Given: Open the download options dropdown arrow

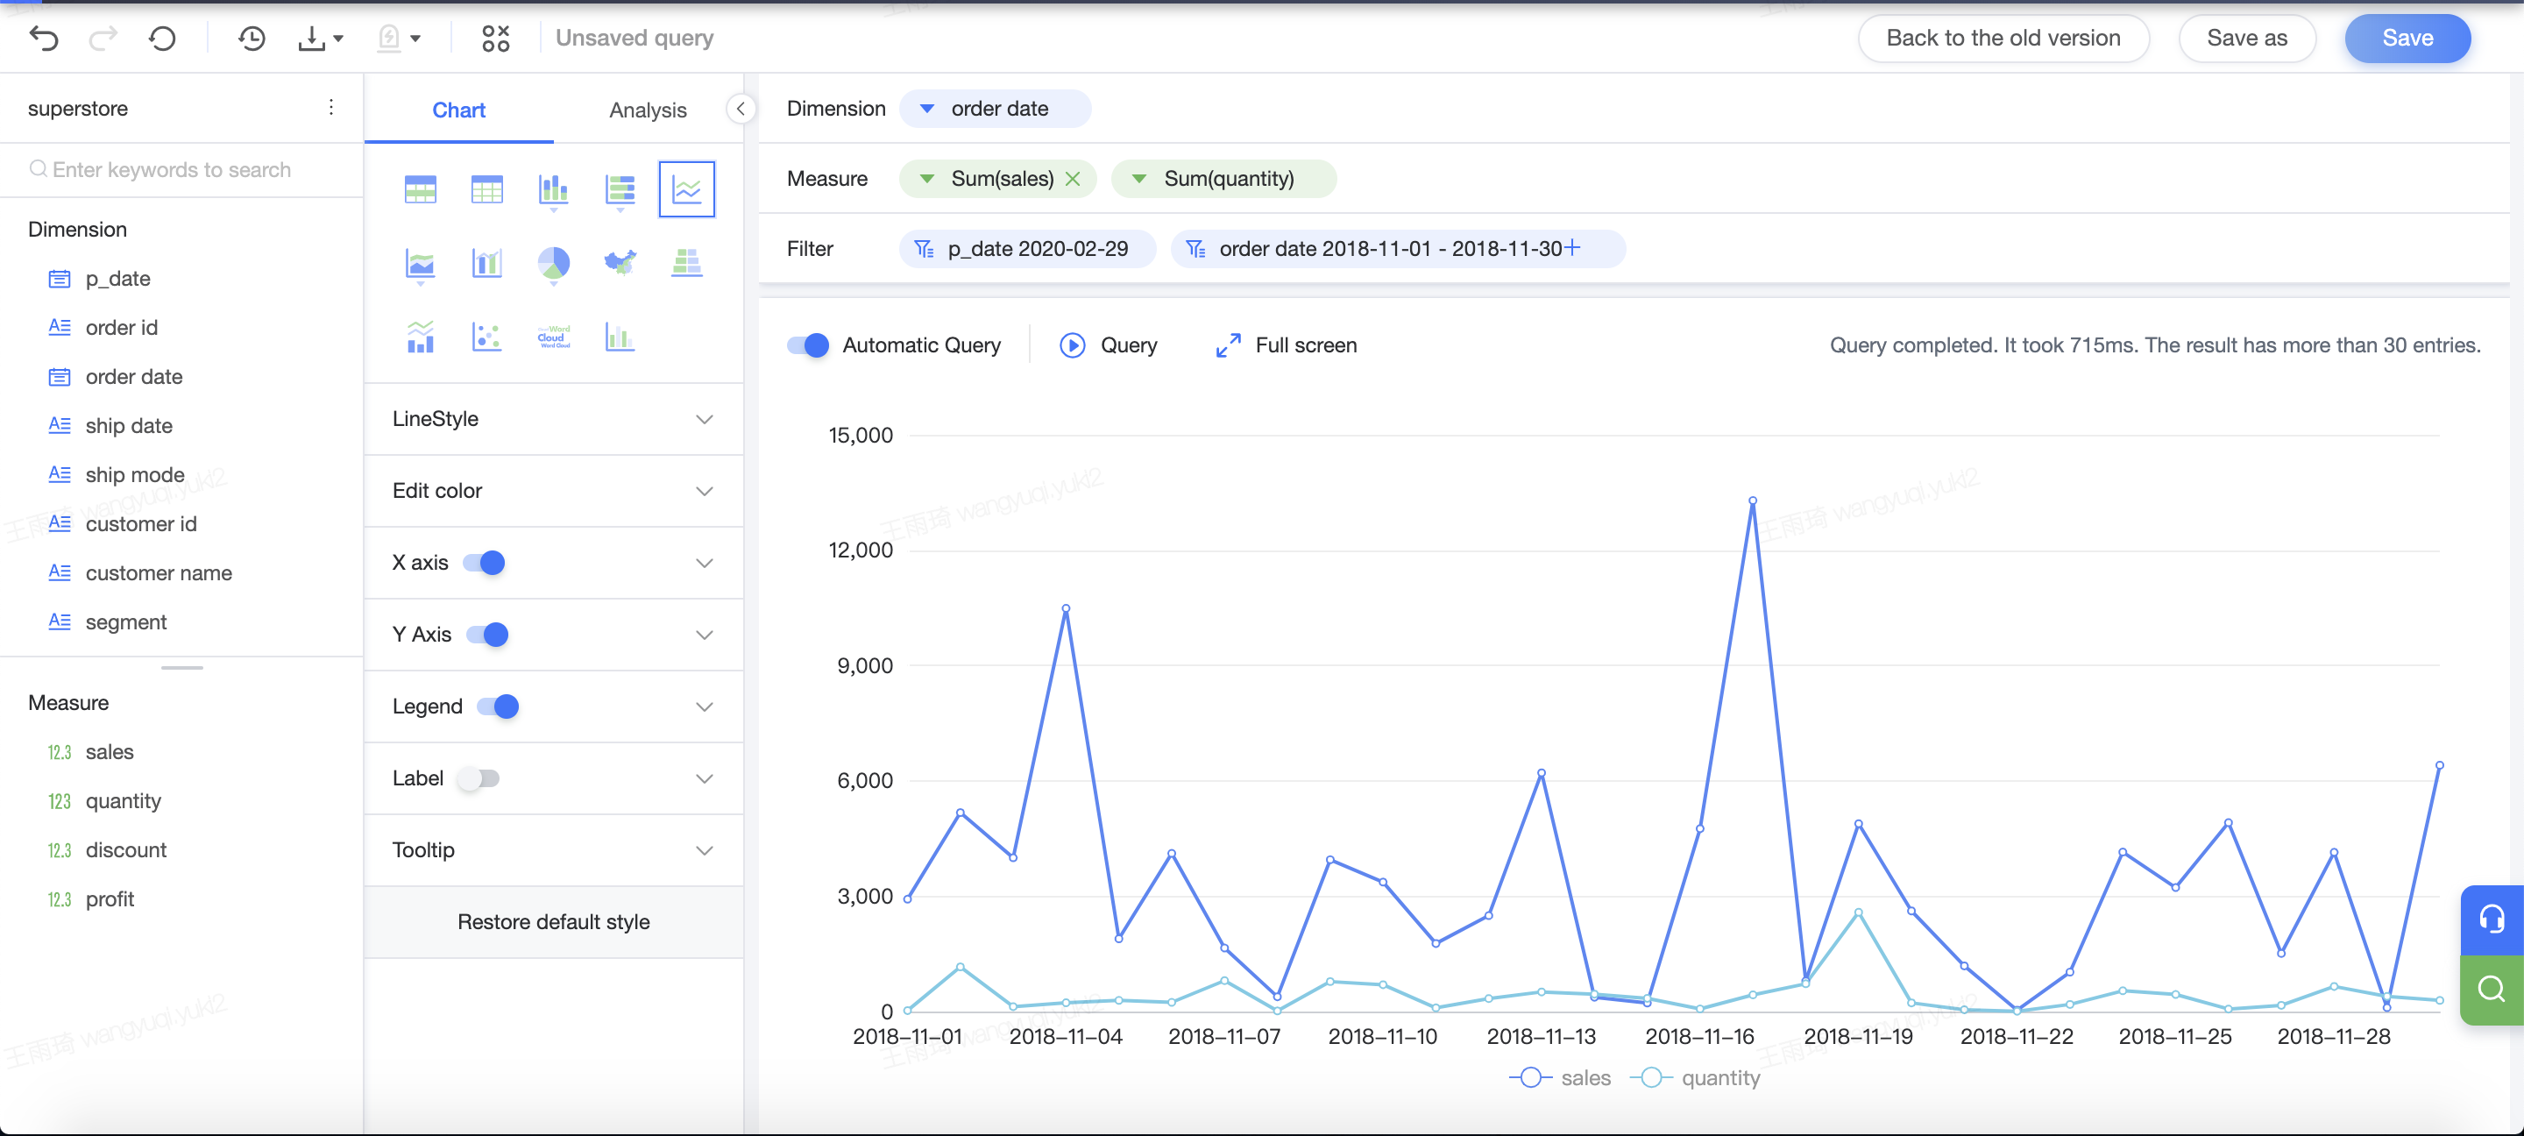Looking at the screenshot, I should click(x=338, y=39).
